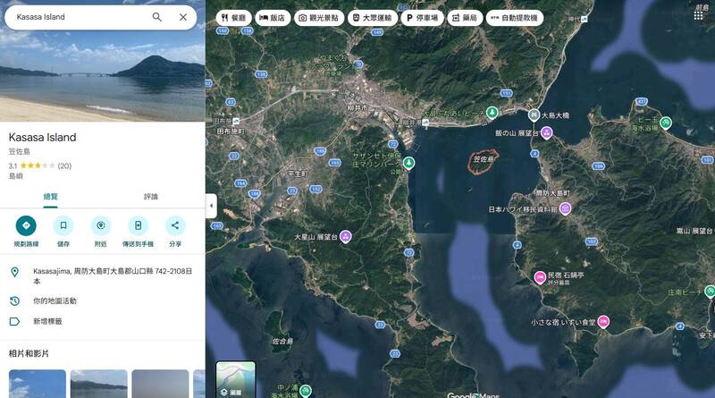Switch to the 評論 reviews tab
The image size is (715, 398).
pyautogui.click(x=151, y=197)
